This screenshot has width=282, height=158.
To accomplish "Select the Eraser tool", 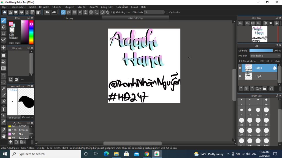I will 3,27.
